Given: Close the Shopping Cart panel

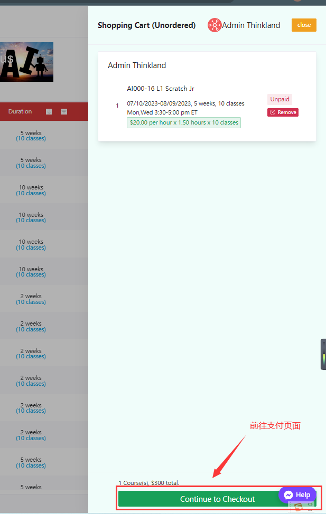Looking at the screenshot, I should pos(304,25).
